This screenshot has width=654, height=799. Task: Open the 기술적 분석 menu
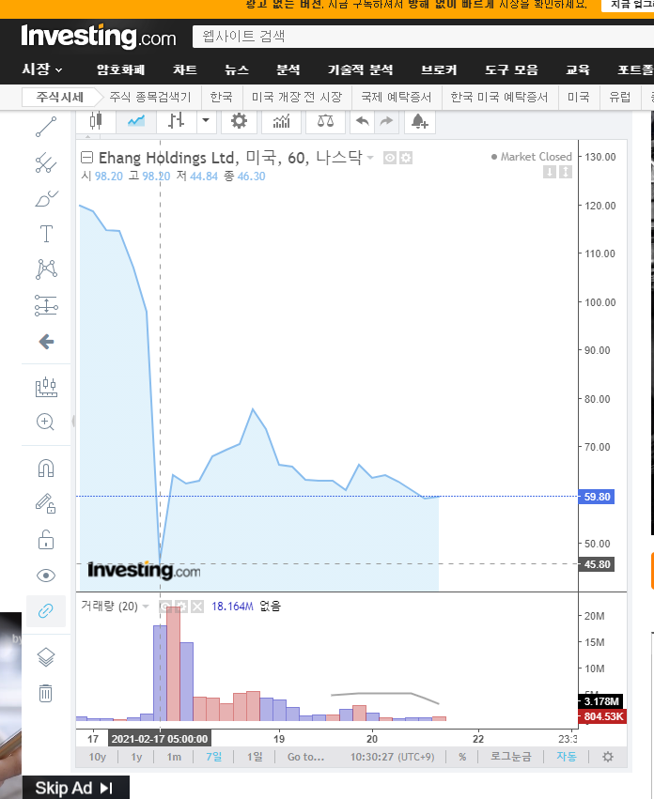pos(360,69)
